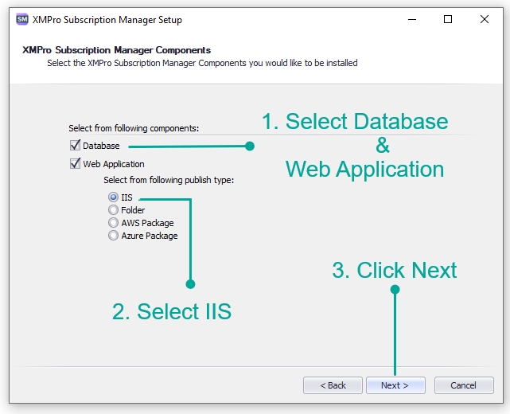Click the 'XMPro Subscription Manager Components' heading
Viewport: 510px width, 414px height.
point(116,50)
